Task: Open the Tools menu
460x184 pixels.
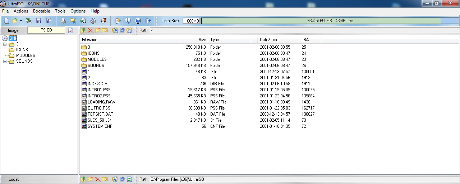Action: coord(60,11)
